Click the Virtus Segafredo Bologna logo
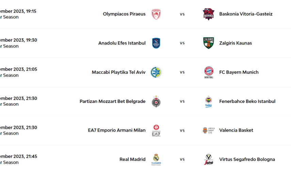 coord(209,159)
